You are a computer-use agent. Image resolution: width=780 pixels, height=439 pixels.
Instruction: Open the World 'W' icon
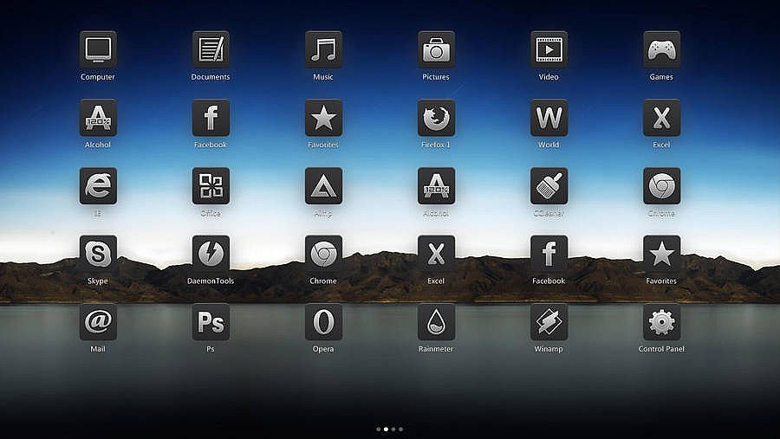pyautogui.click(x=549, y=118)
